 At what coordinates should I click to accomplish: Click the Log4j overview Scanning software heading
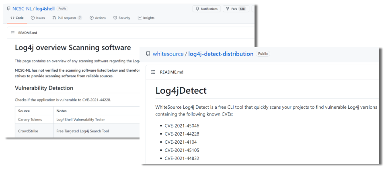[73, 47]
